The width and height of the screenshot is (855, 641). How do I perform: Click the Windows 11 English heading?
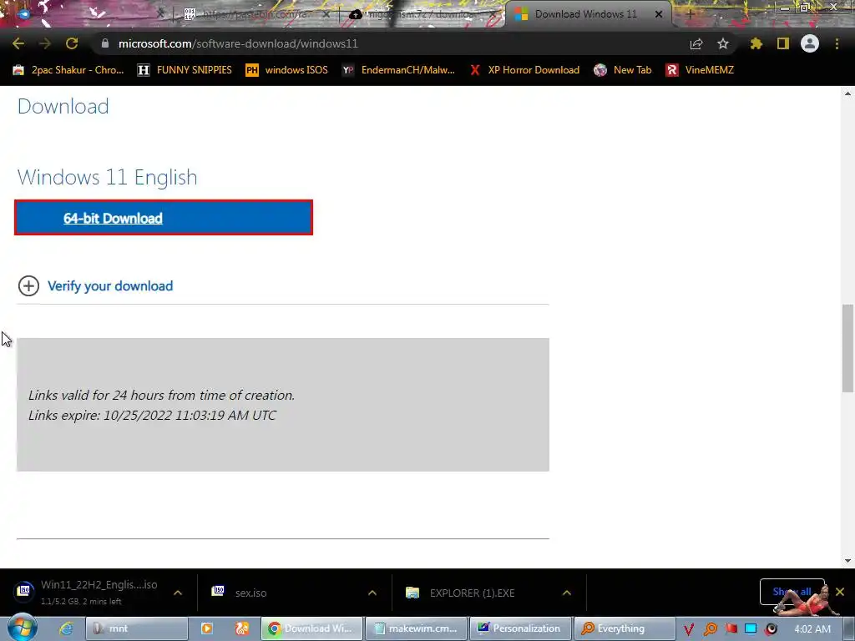coord(108,177)
